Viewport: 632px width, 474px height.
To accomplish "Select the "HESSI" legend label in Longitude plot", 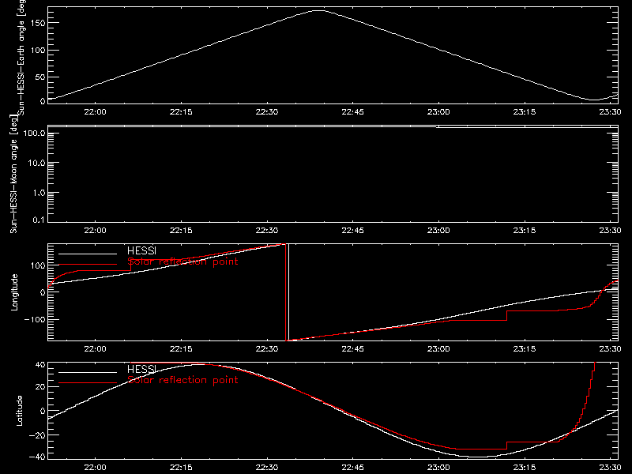I will (x=141, y=251).
